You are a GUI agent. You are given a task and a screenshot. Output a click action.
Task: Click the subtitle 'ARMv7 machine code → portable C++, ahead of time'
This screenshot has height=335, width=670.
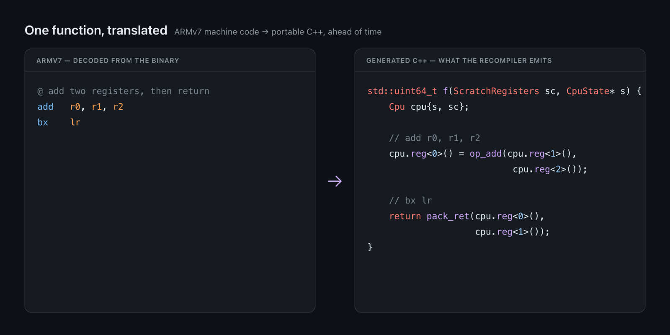point(278,32)
